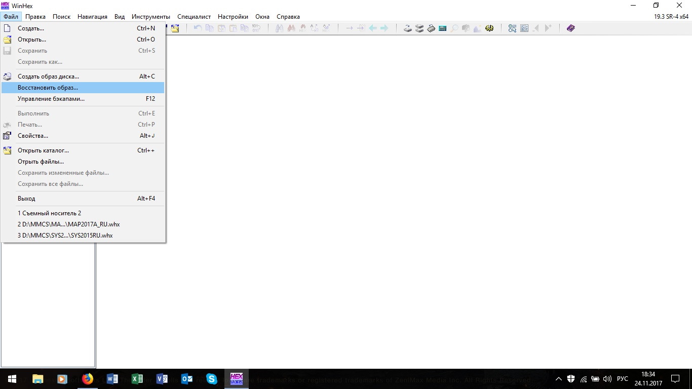Click the Open Disk toolbar icon
This screenshot has width=692, height=389.
coord(408,28)
